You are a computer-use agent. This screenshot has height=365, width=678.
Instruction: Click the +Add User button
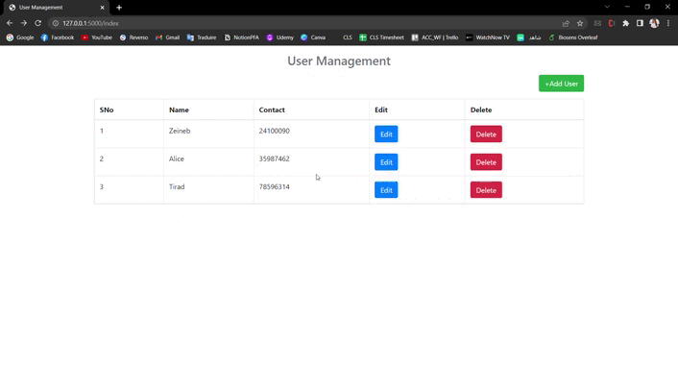coord(561,84)
